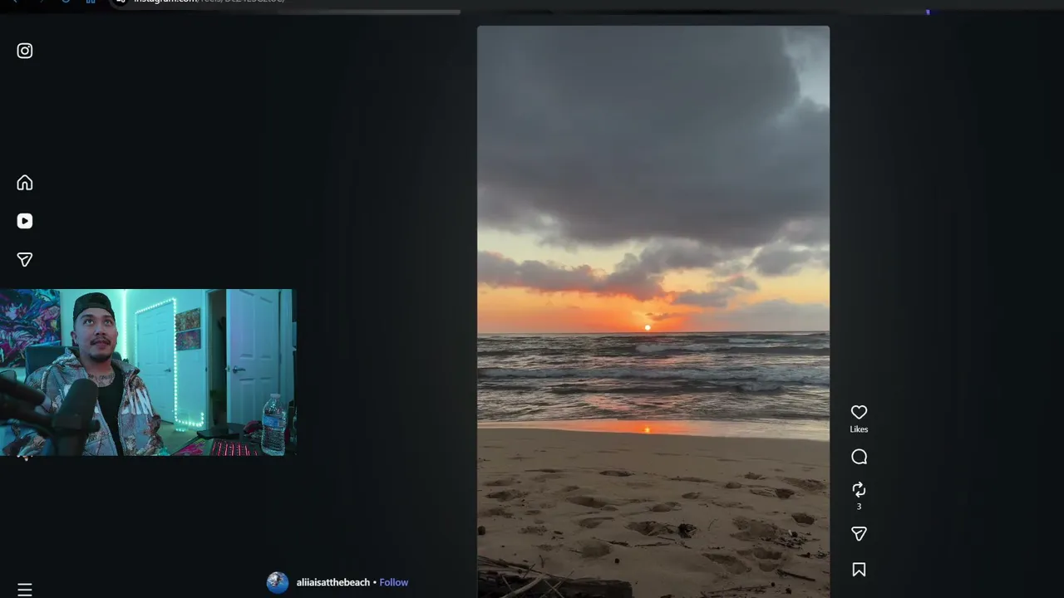This screenshot has width=1064, height=598.
Task: Click the repost count "3"
Action: (x=859, y=507)
